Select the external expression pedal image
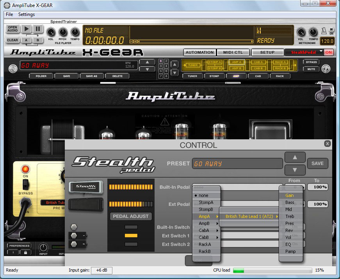The height and width of the screenshot is (279, 340). (x=86, y=204)
